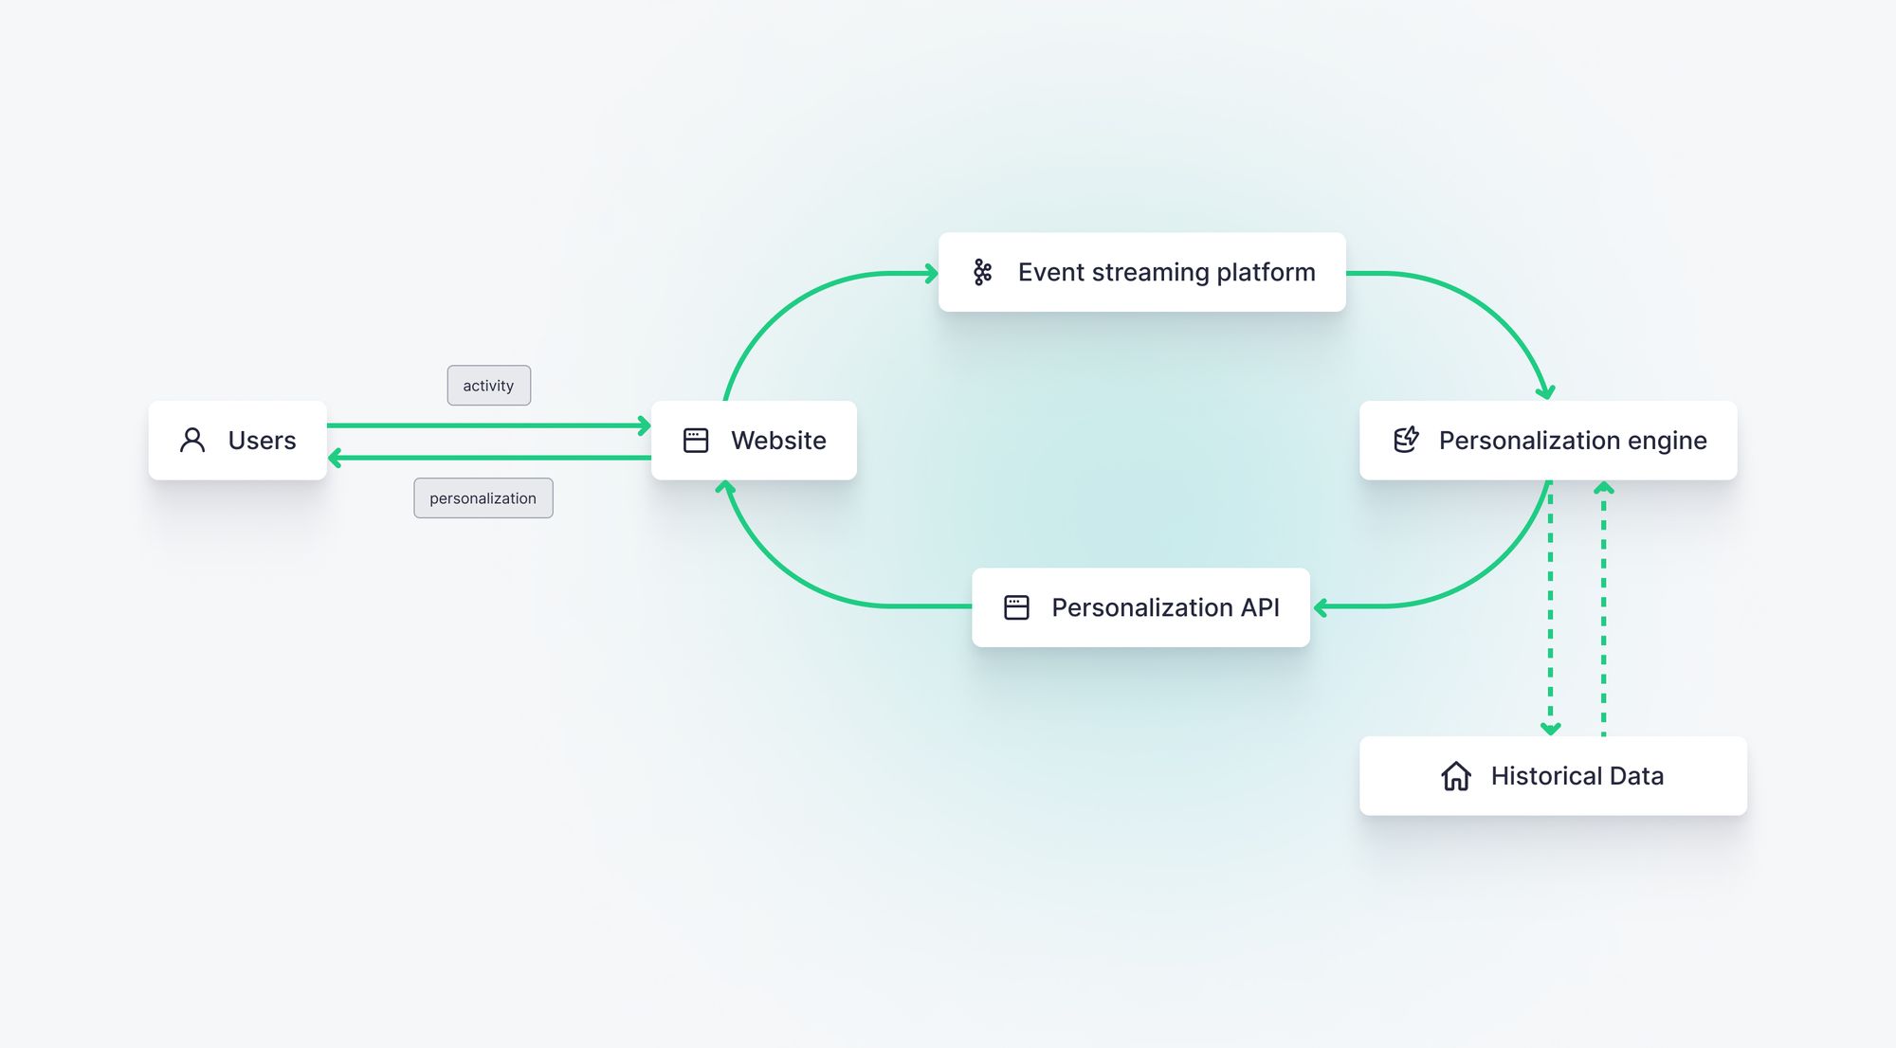Click the Website node label

(778, 441)
